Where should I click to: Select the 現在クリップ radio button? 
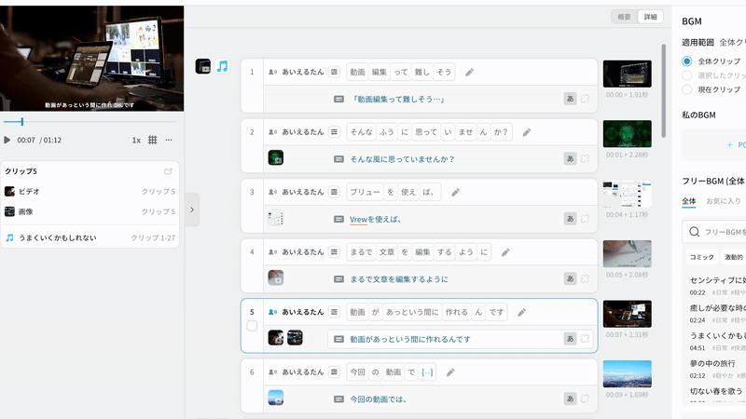[687, 89]
